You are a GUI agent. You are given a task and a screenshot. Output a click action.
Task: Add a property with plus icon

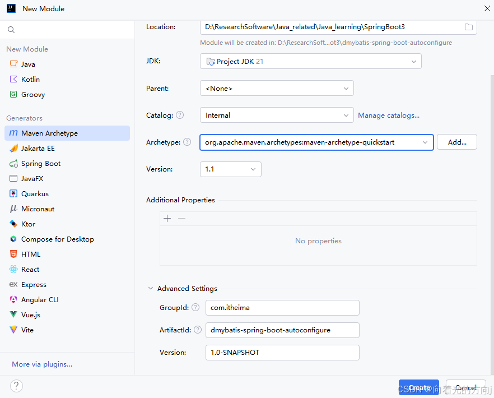click(167, 219)
